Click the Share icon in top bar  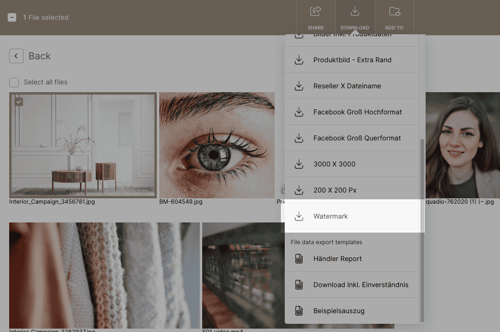[316, 12]
